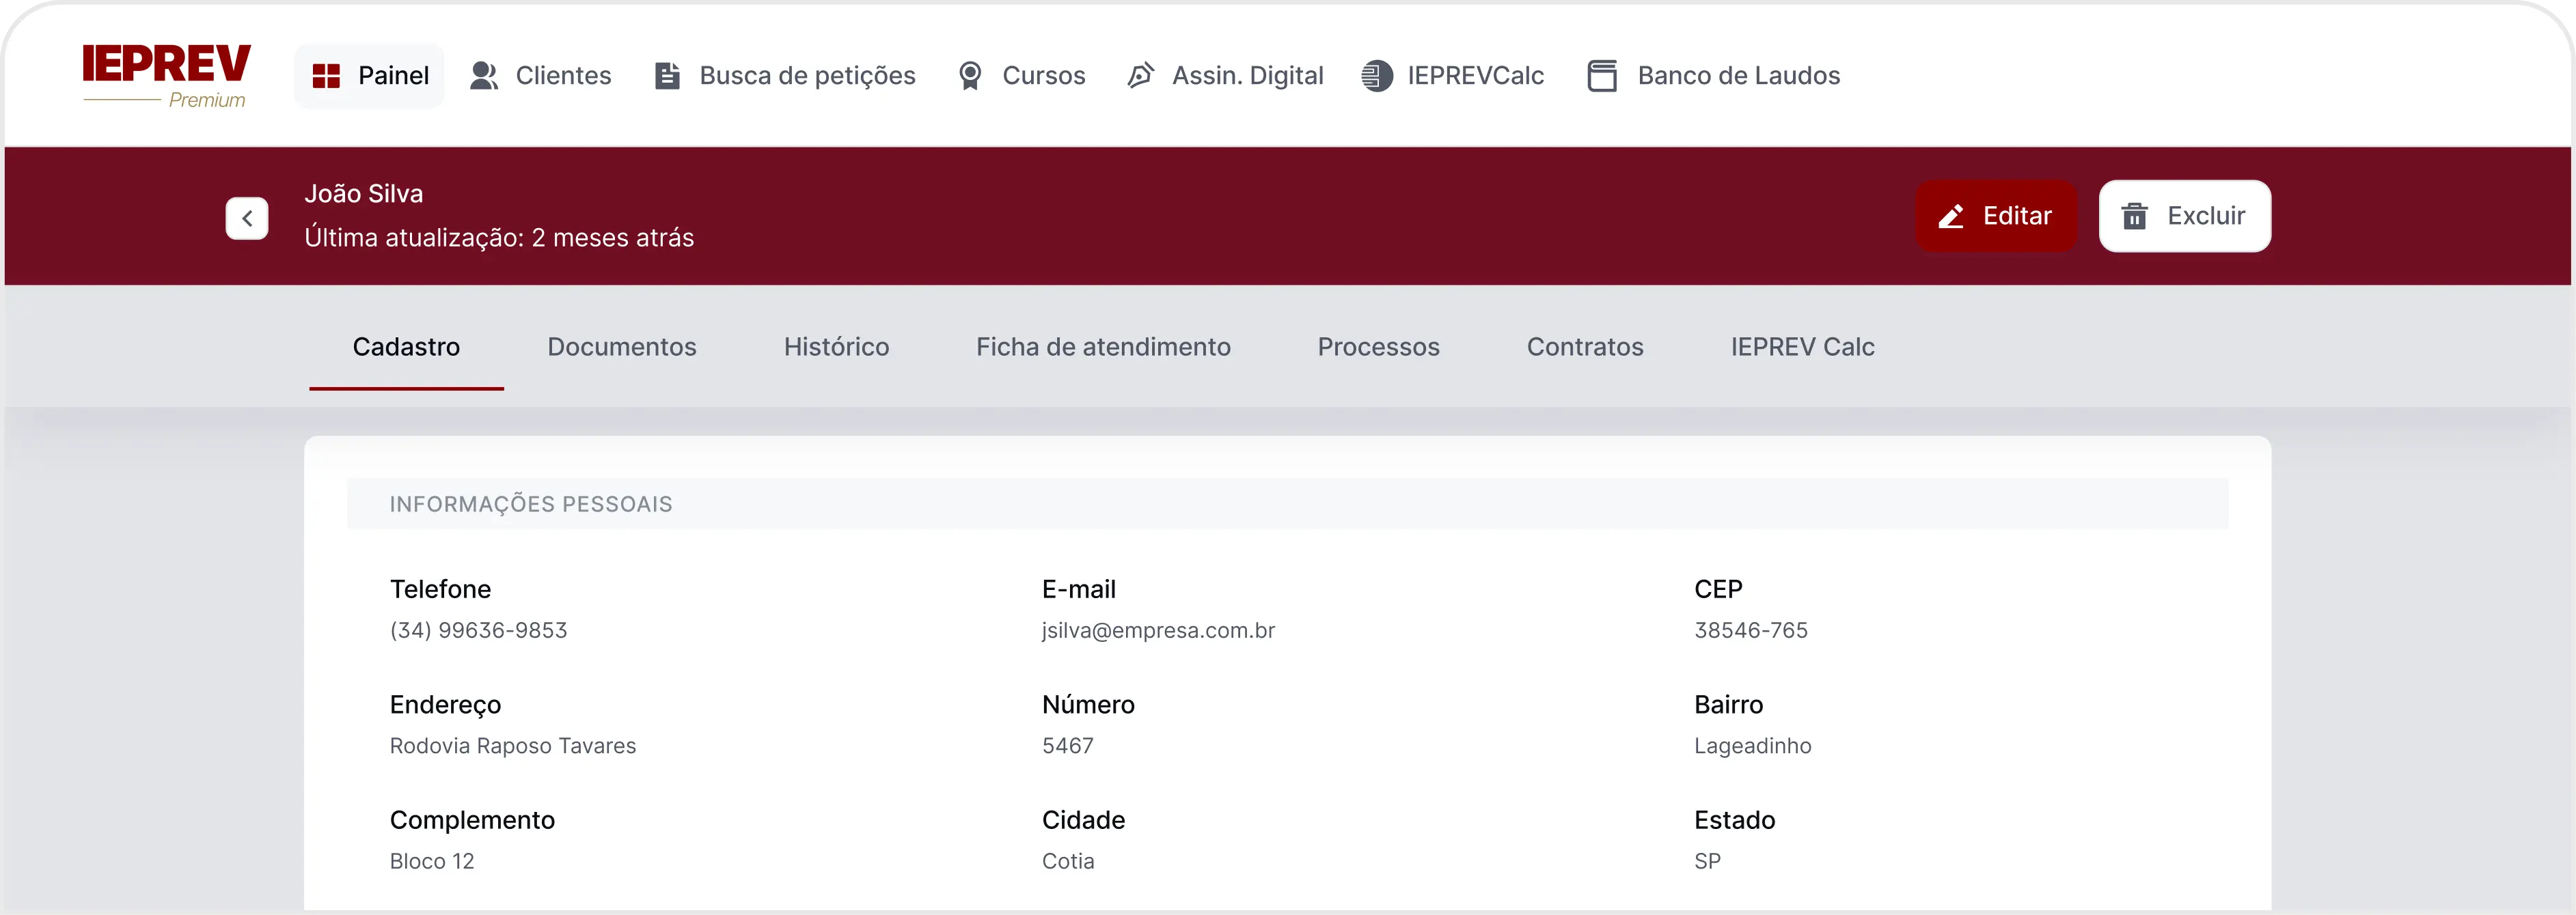The width and height of the screenshot is (2576, 915).
Task: Click the Cidade value Cotia
Action: point(1068,861)
